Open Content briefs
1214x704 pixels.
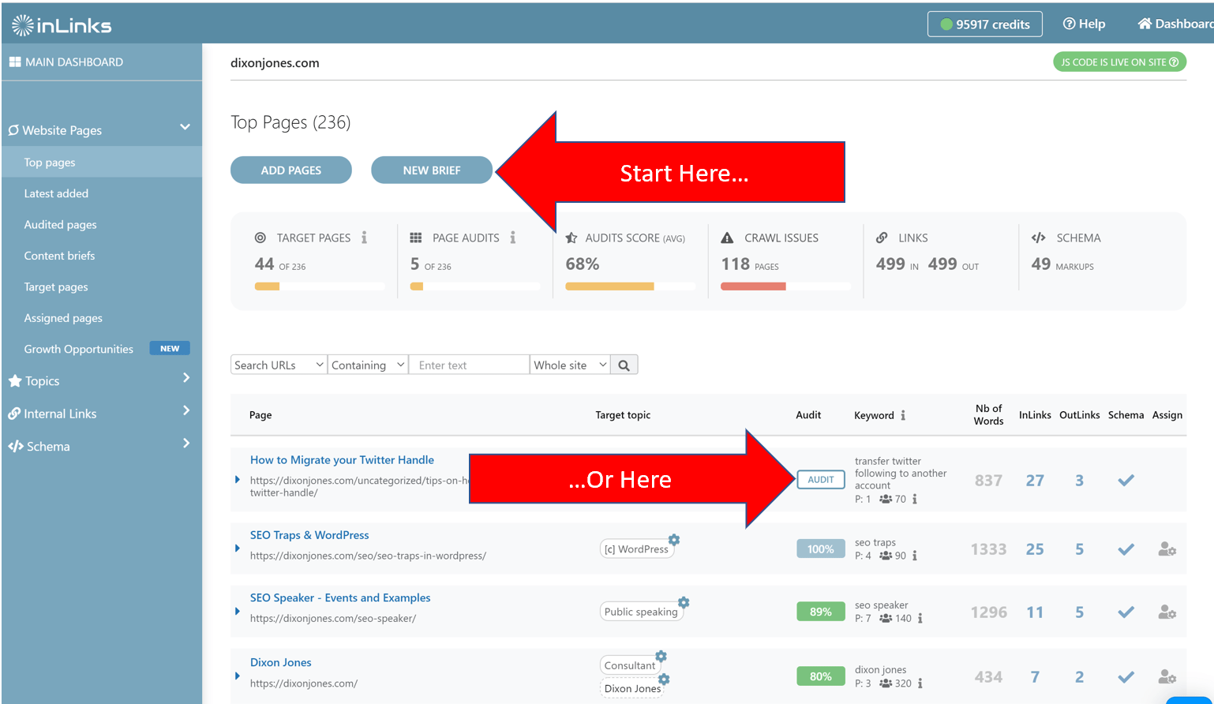coord(59,256)
